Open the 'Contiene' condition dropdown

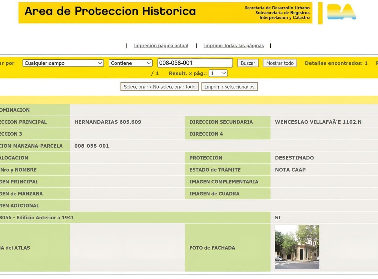tap(130, 63)
